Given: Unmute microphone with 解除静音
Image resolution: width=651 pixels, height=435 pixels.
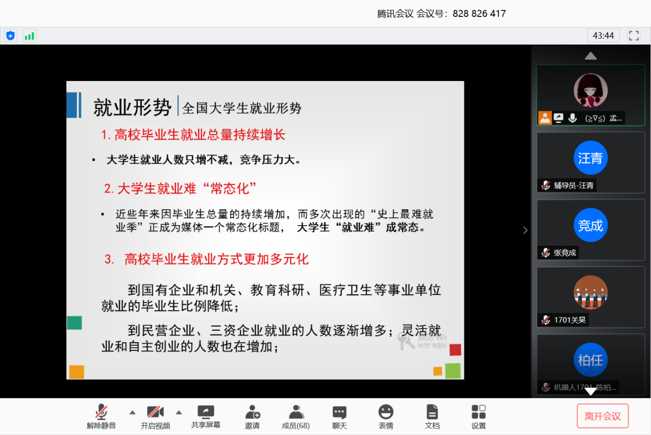Looking at the screenshot, I should pyautogui.click(x=101, y=416).
